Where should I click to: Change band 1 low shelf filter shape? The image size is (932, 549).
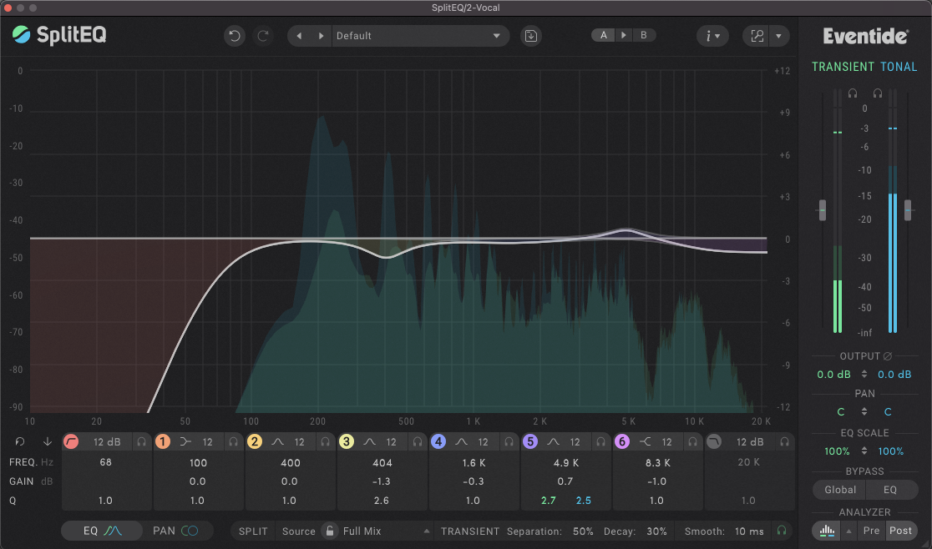tap(185, 441)
